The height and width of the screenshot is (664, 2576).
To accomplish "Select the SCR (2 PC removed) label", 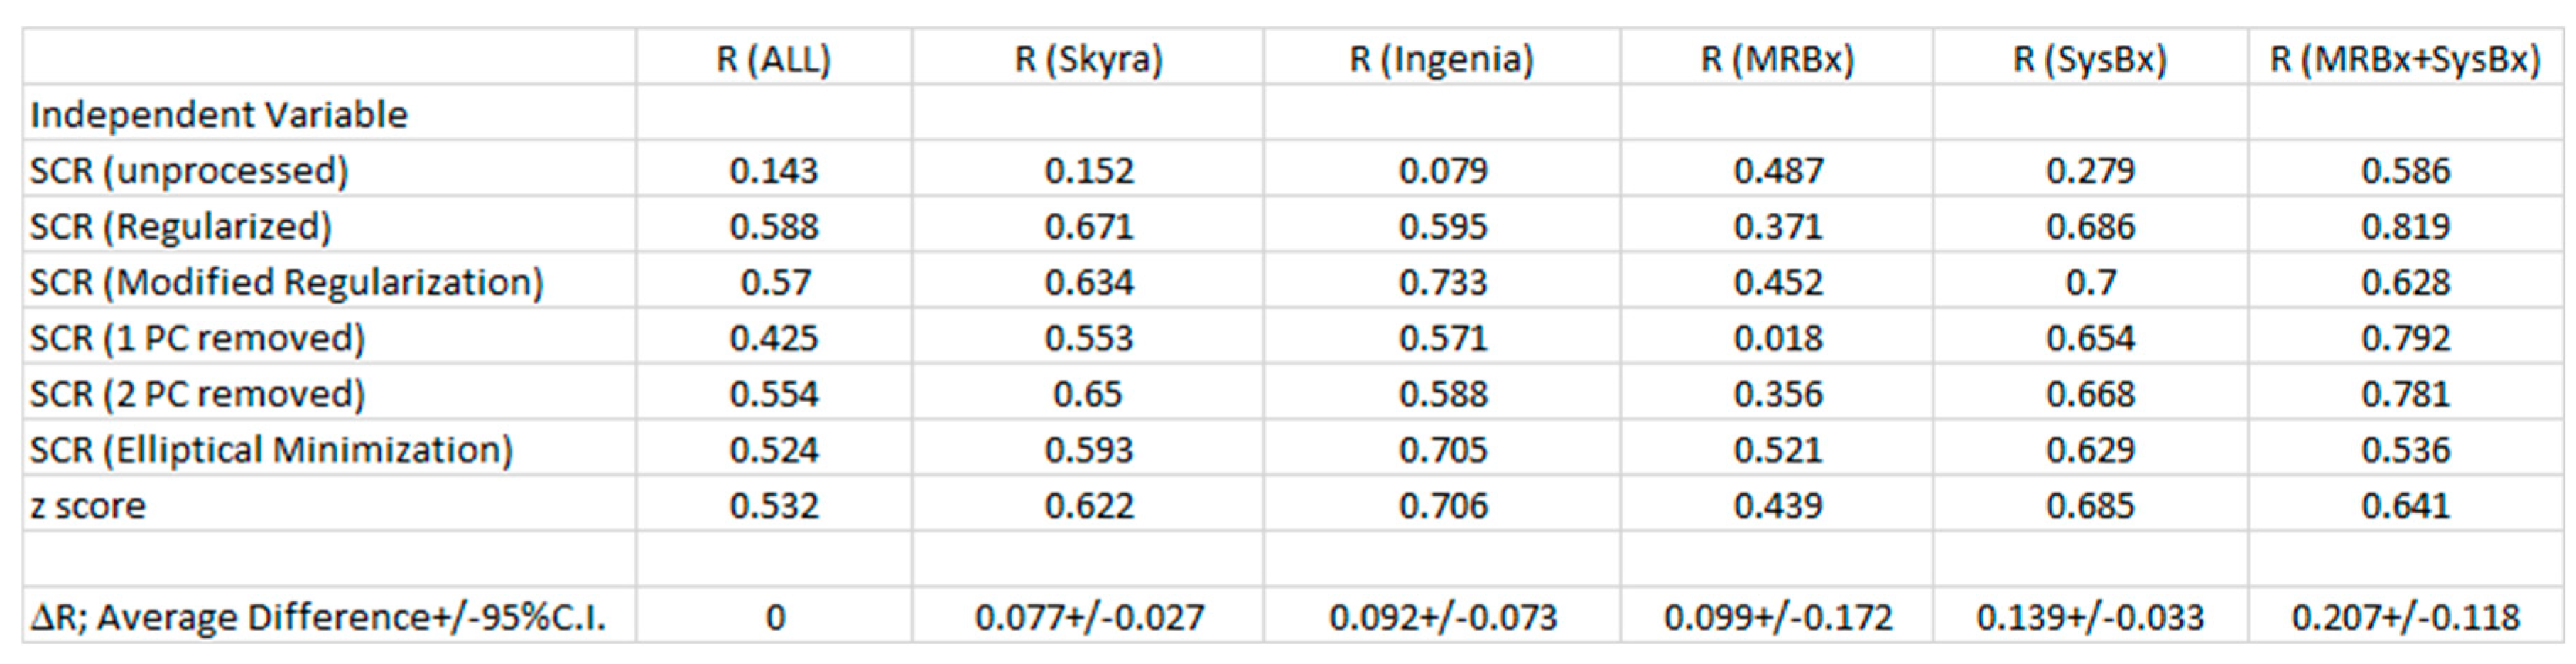I will [197, 395].
